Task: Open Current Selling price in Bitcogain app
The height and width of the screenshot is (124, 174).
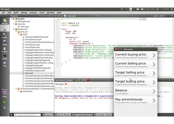Action: tap(136, 65)
